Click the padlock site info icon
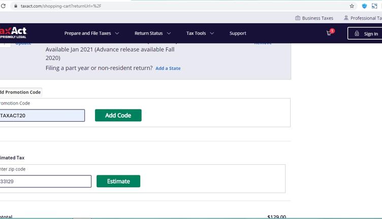The width and height of the screenshot is (382, 219). [x=16, y=6]
